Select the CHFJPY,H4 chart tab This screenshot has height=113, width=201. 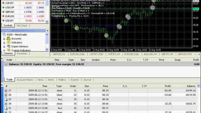pyautogui.click(x=114, y=54)
